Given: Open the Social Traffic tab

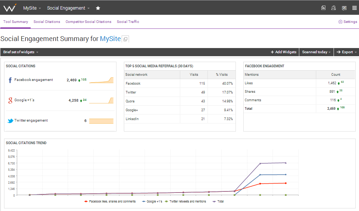Looking at the screenshot, I should tap(128, 21).
